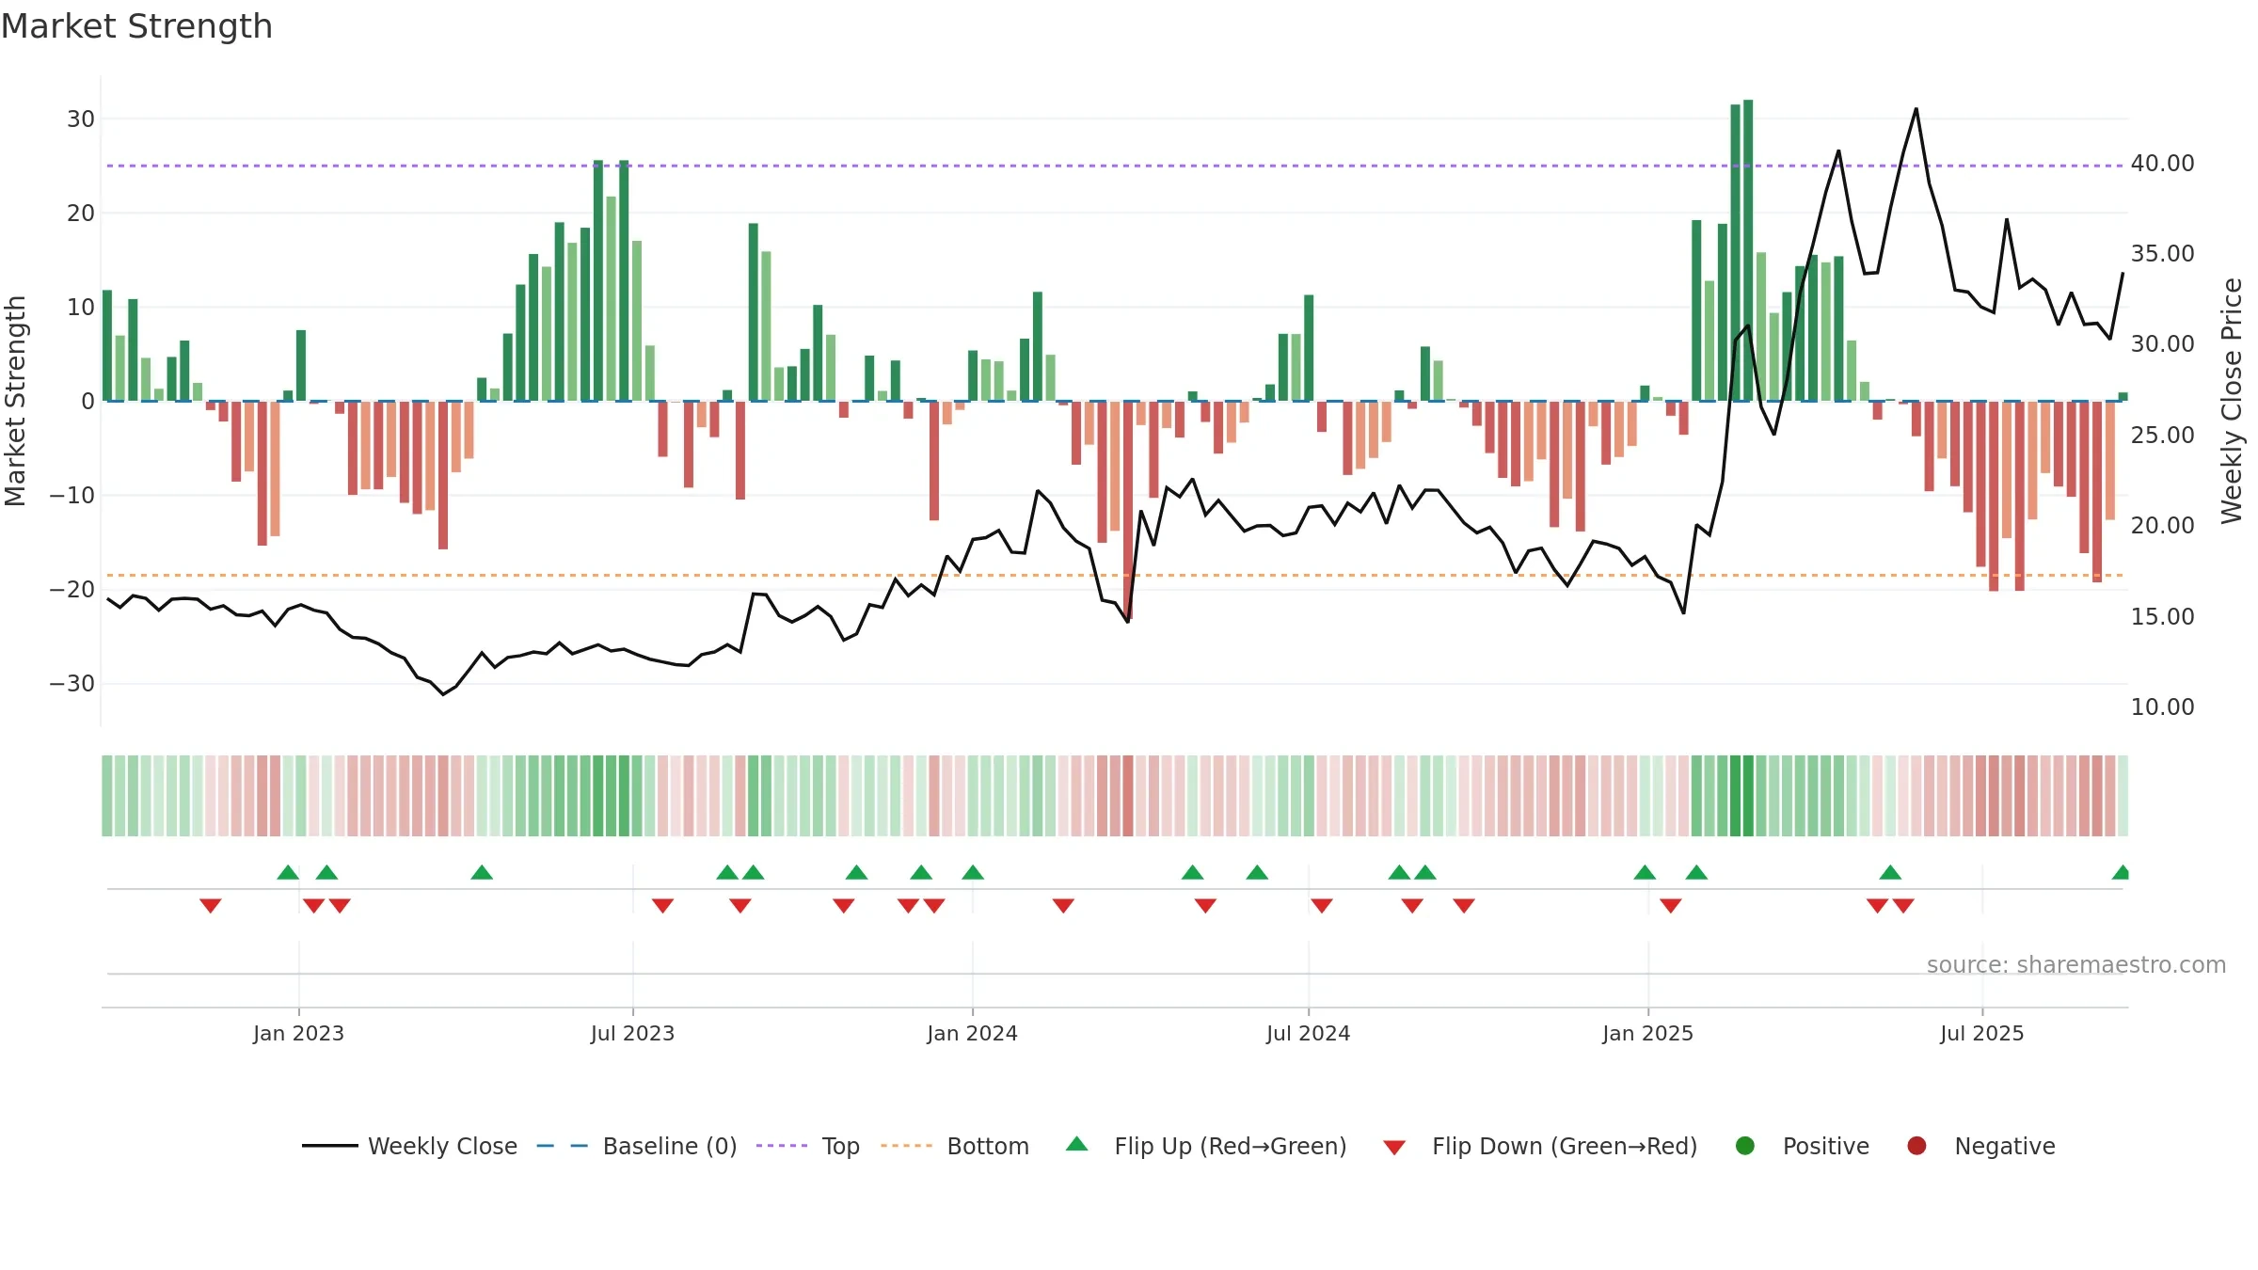Toggle the 'Weekly Close' legend label
The image size is (2258, 1270).
point(442,1147)
